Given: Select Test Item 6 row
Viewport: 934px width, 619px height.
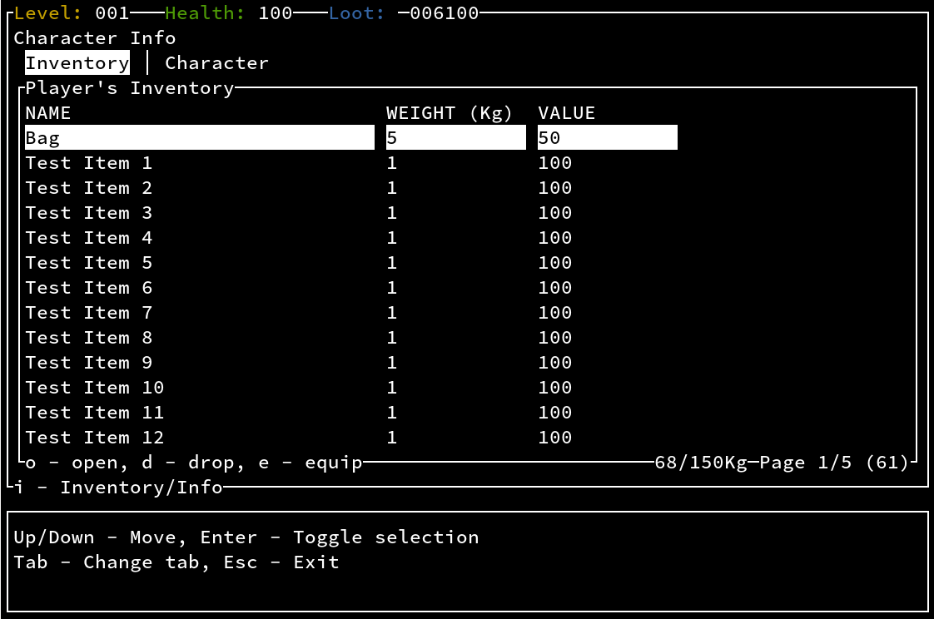Looking at the screenshot, I should (89, 288).
